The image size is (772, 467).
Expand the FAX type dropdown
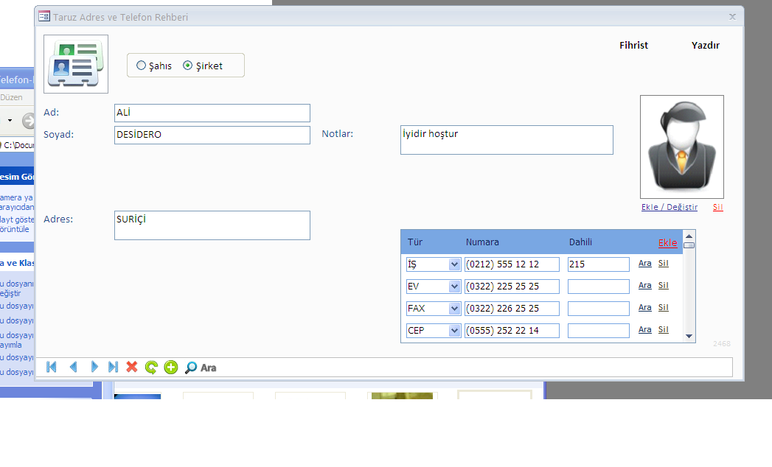(454, 309)
